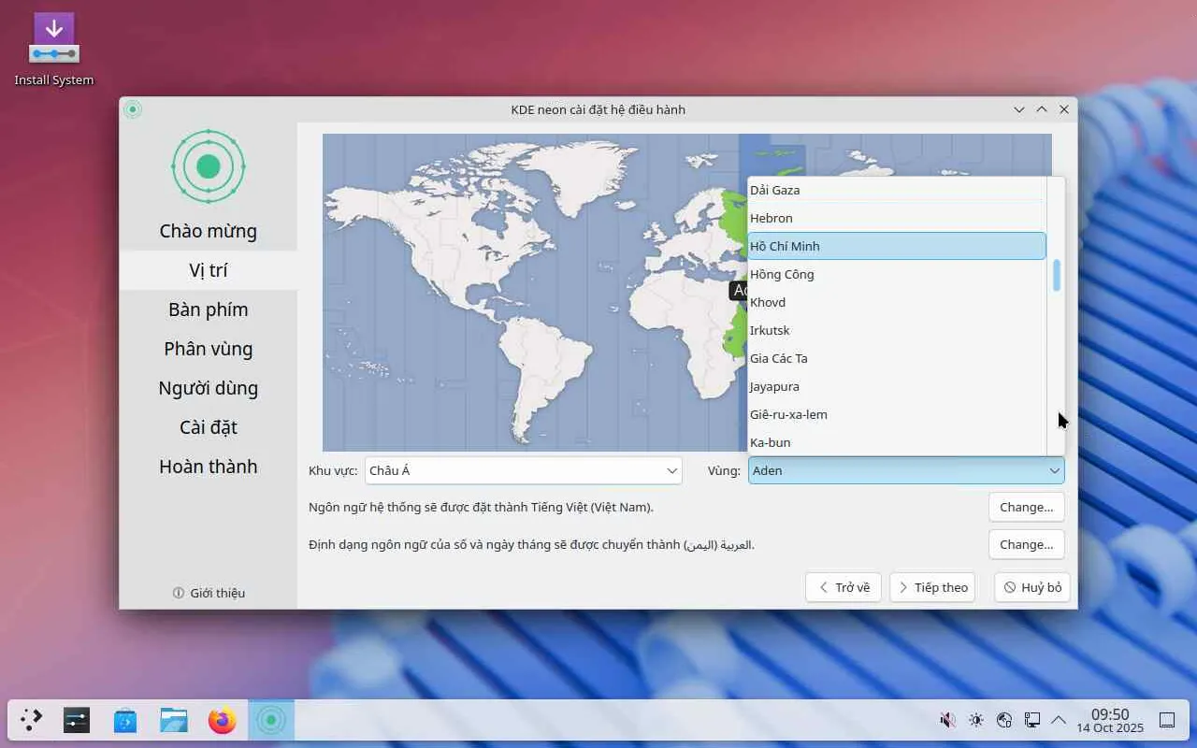Open the Application Launcher in the taskbar
This screenshot has width=1197, height=748.
coord(32,720)
